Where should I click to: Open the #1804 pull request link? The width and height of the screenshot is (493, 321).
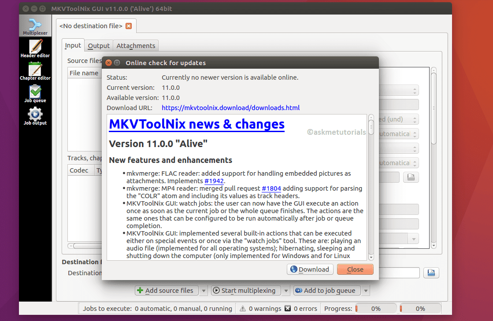pyautogui.click(x=271, y=188)
